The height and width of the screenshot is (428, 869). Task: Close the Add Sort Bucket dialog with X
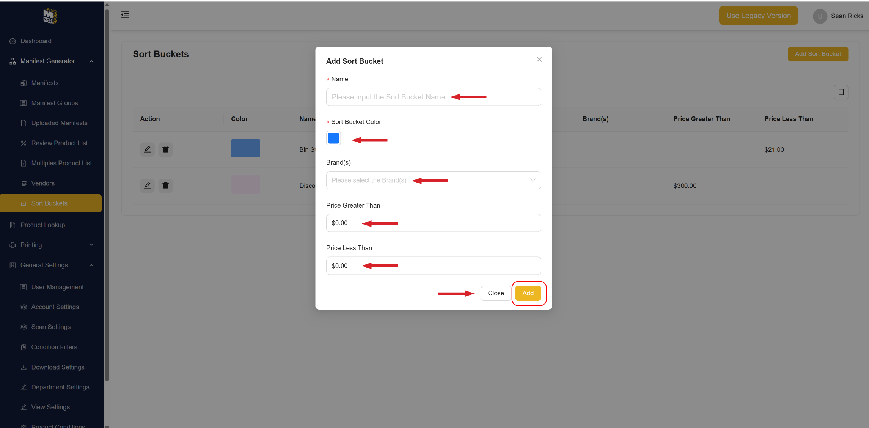point(539,60)
